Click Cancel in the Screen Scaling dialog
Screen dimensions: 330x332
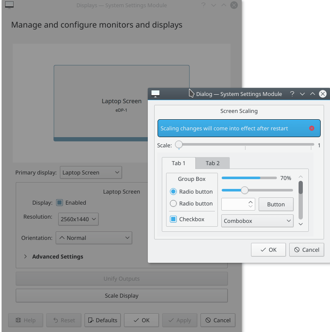click(307, 250)
